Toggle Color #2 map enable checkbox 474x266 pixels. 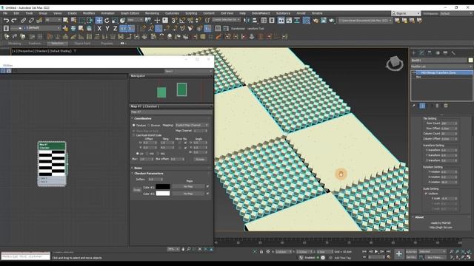click(207, 194)
